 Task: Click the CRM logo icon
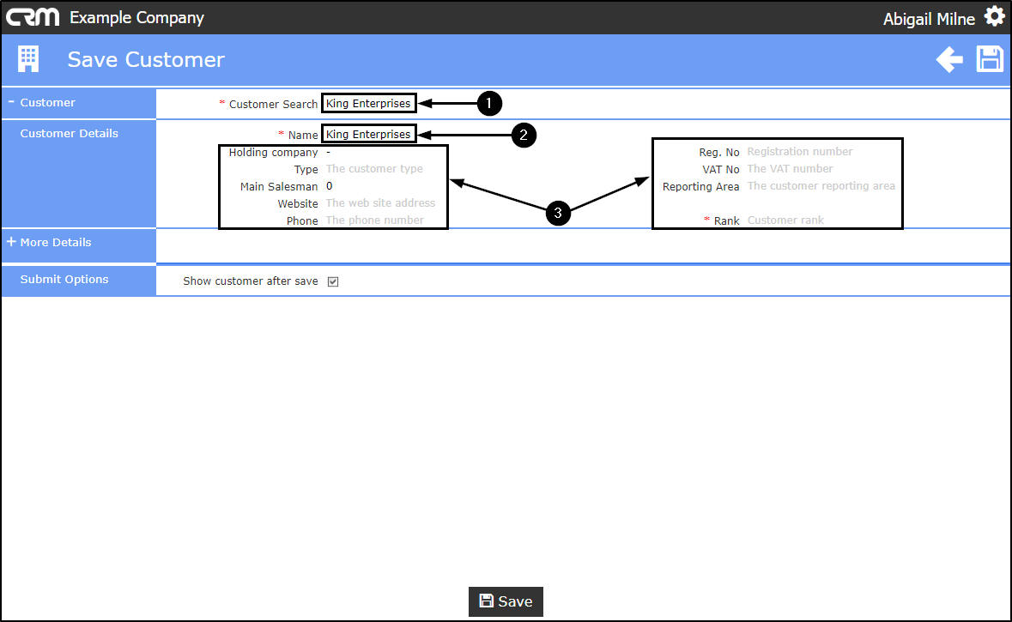click(x=33, y=17)
